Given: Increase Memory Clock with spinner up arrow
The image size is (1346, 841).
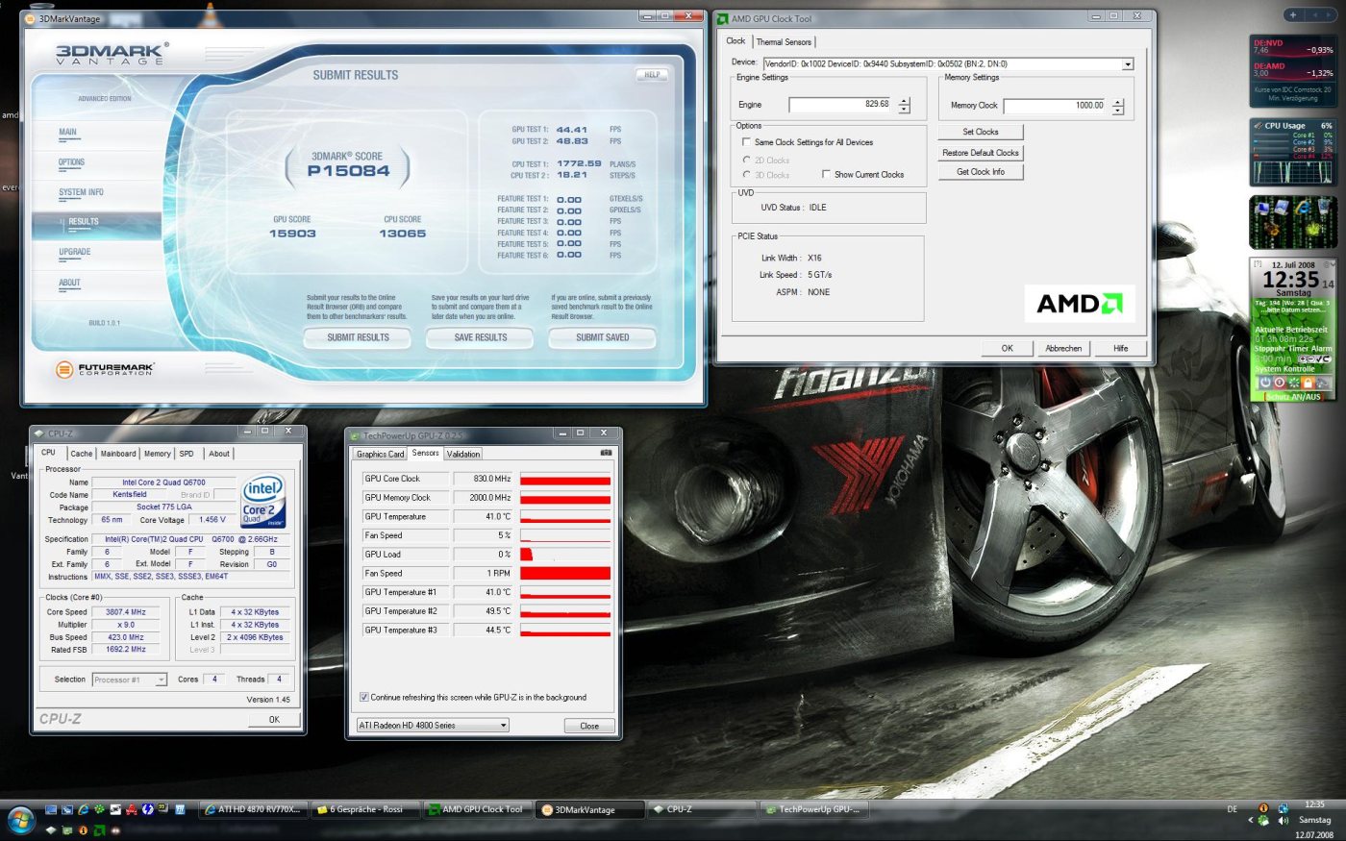Looking at the screenshot, I should click(x=1117, y=101).
